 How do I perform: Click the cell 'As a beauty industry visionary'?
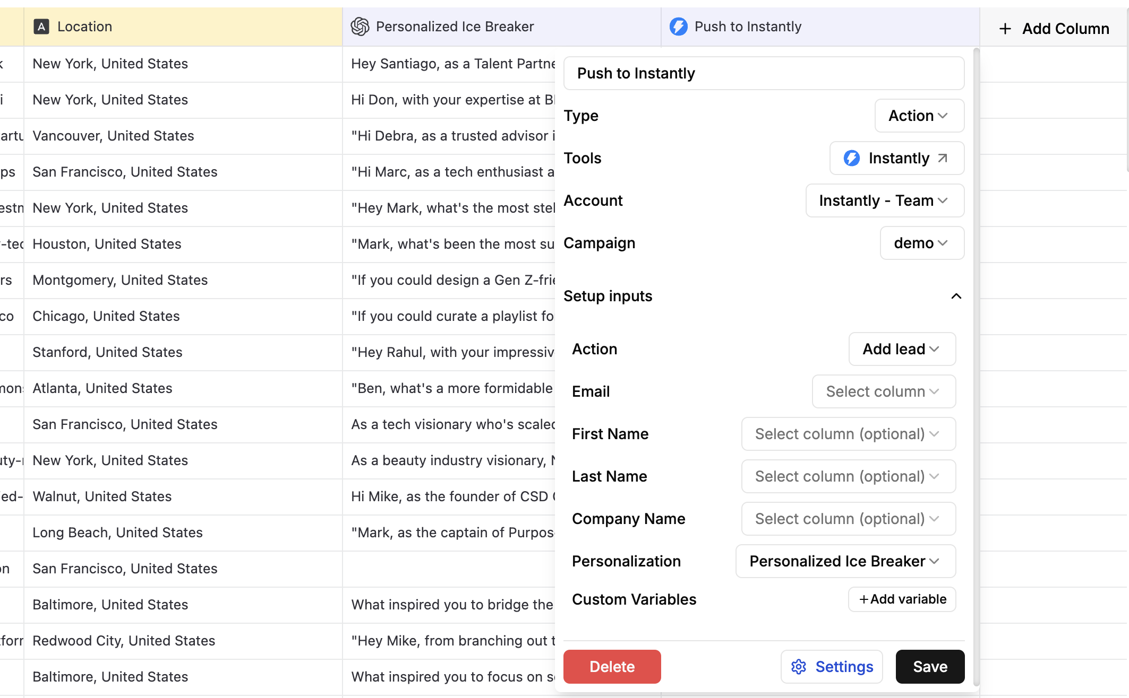449,460
